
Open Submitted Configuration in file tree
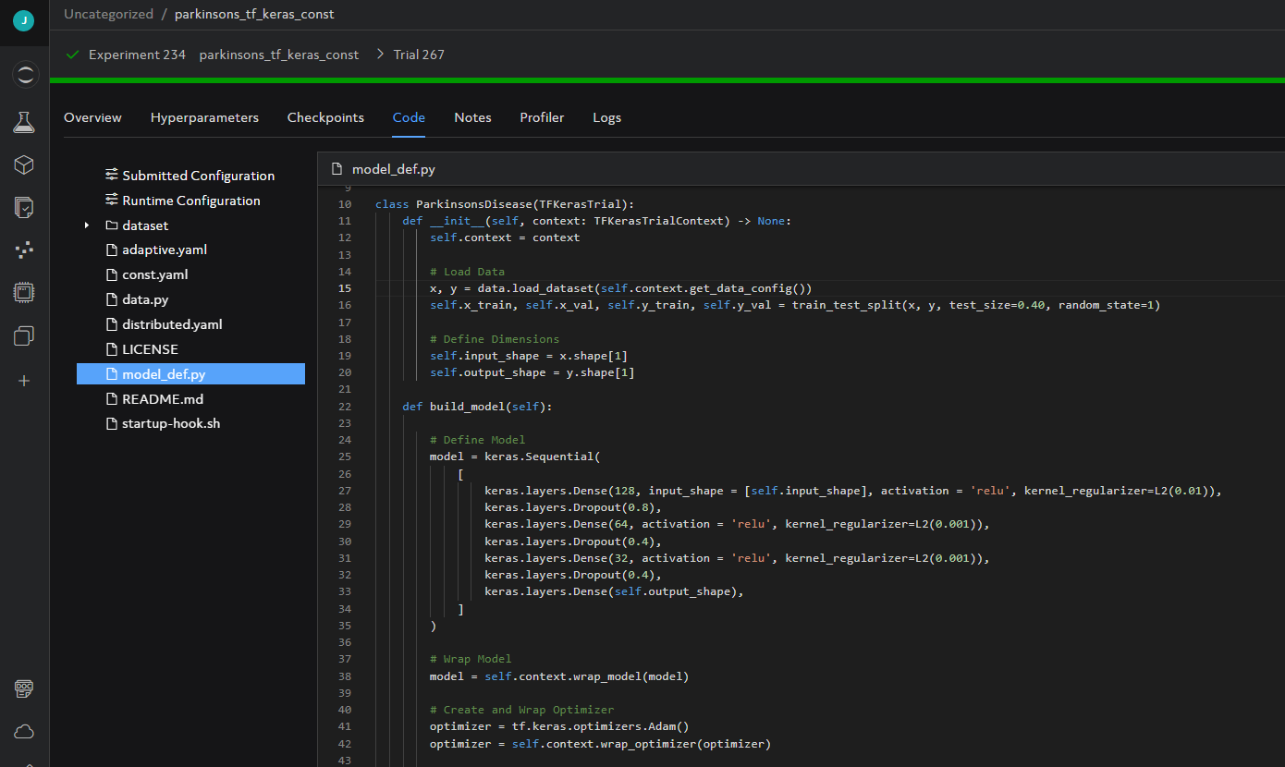click(x=198, y=176)
